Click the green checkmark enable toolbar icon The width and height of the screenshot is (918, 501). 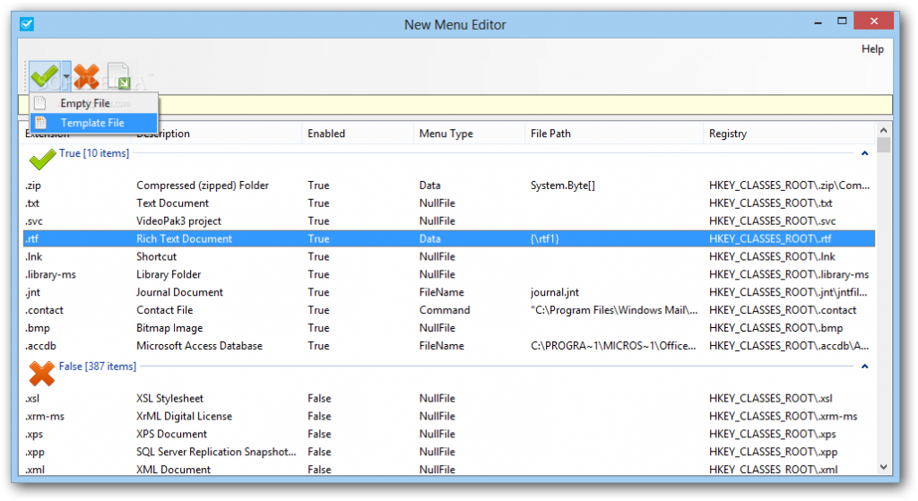point(45,77)
